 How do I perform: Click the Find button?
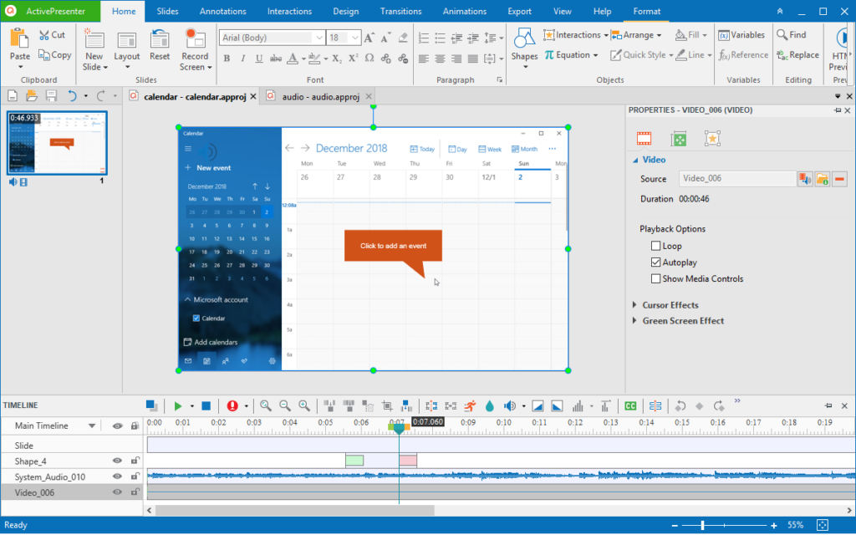click(791, 35)
